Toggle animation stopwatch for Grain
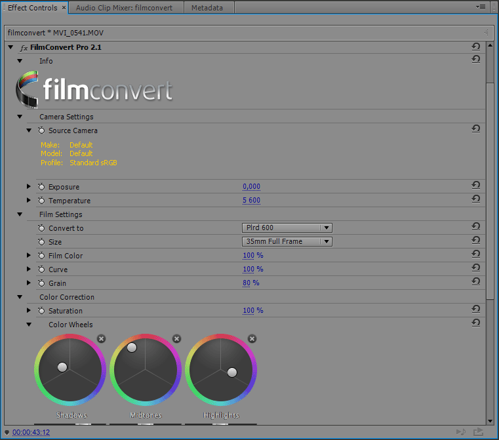499x440 pixels. pyautogui.click(x=41, y=283)
